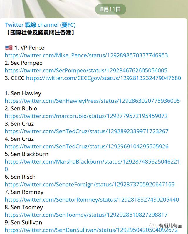This screenshot has width=188, height=234.
Task: Click the 有理儿有面 watermark text
Action: [170, 225]
